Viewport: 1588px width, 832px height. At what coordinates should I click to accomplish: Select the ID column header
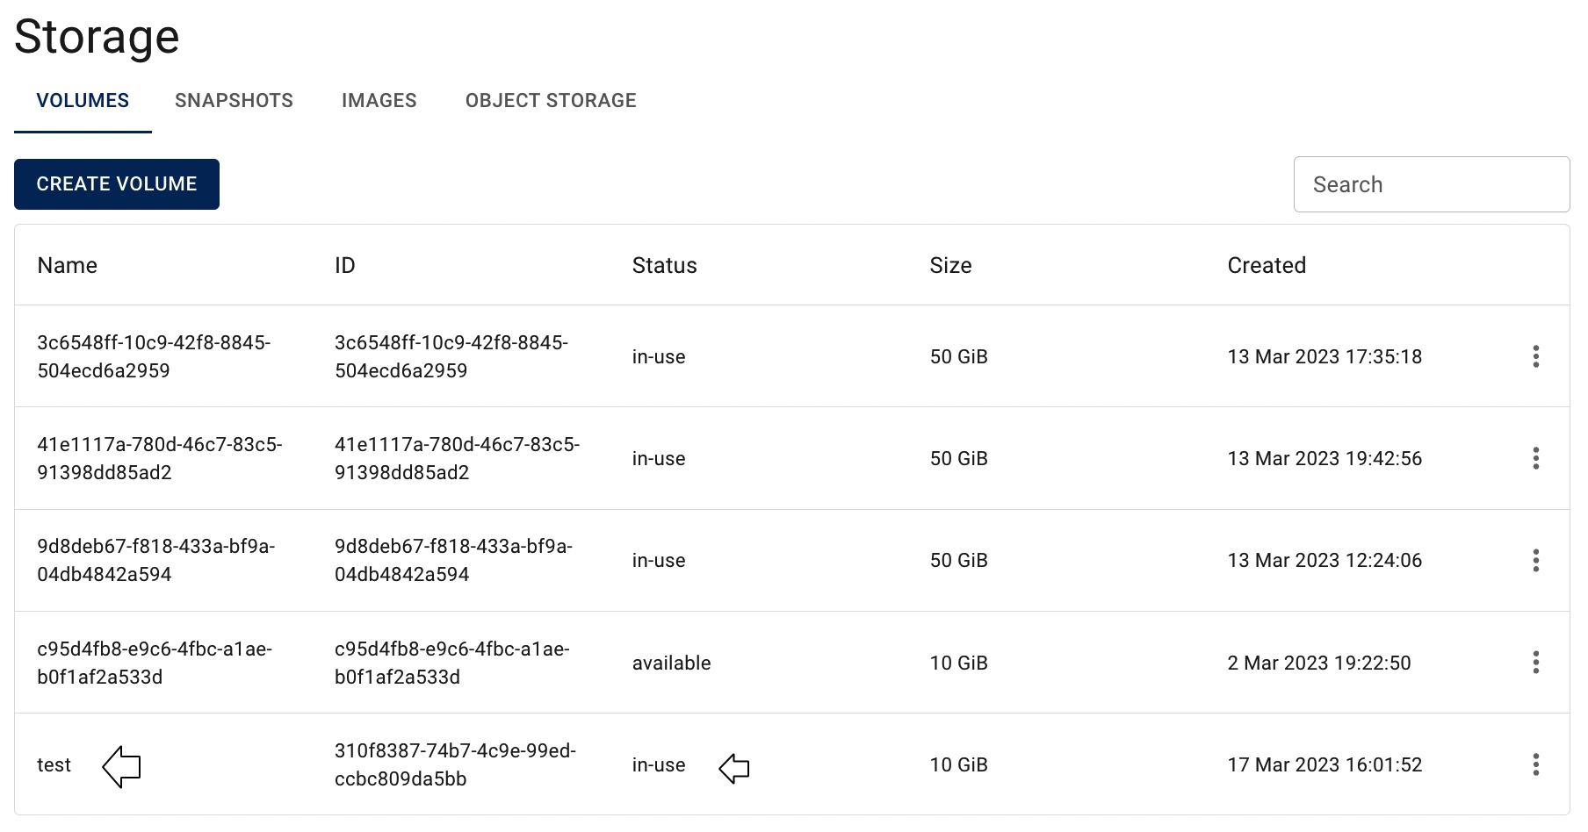tap(345, 266)
